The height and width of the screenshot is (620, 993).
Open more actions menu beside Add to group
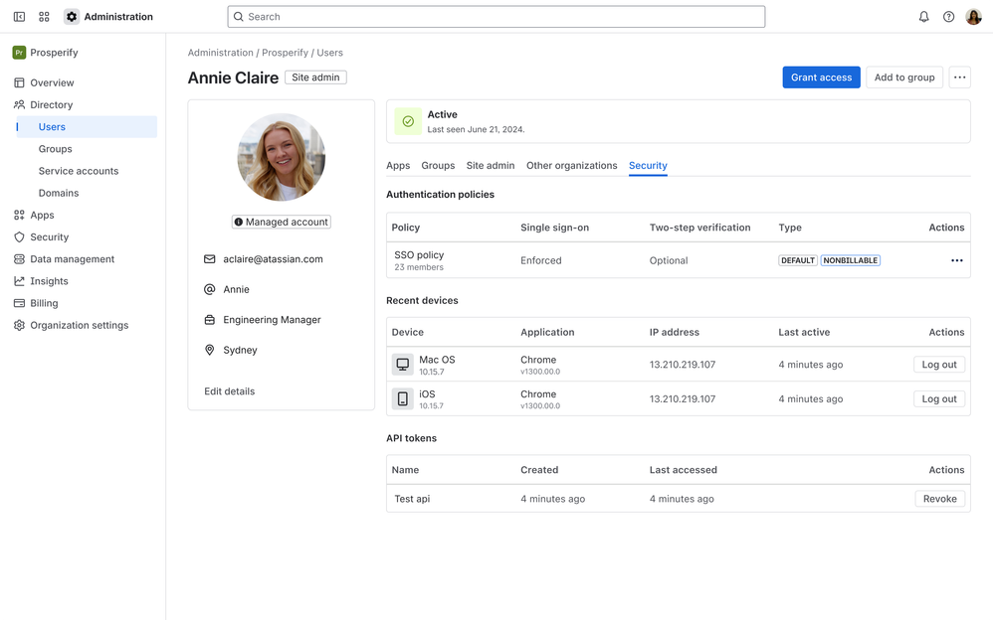click(959, 77)
